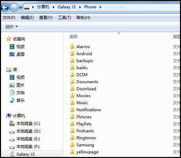Select the Ringtones folder name
The width and height of the screenshot is (181, 158).
coord(86,138)
